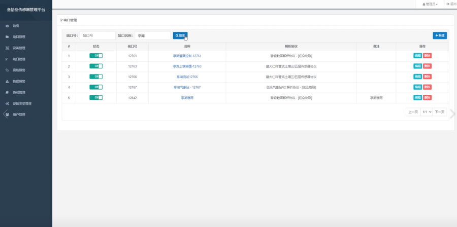457x227 pixels.
Task: Open 用户管理 in the sidebar
Action: (x=19, y=115)
